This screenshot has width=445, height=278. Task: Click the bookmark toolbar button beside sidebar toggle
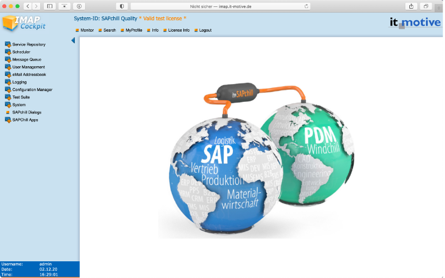coord(64,6)
